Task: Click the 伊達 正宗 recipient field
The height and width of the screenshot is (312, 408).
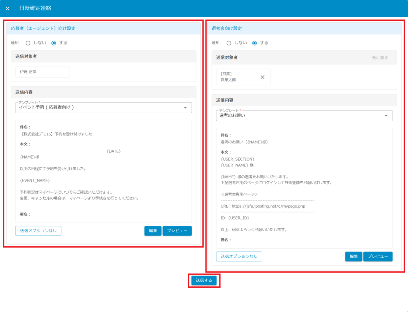Action: click(x=43, y=72)
